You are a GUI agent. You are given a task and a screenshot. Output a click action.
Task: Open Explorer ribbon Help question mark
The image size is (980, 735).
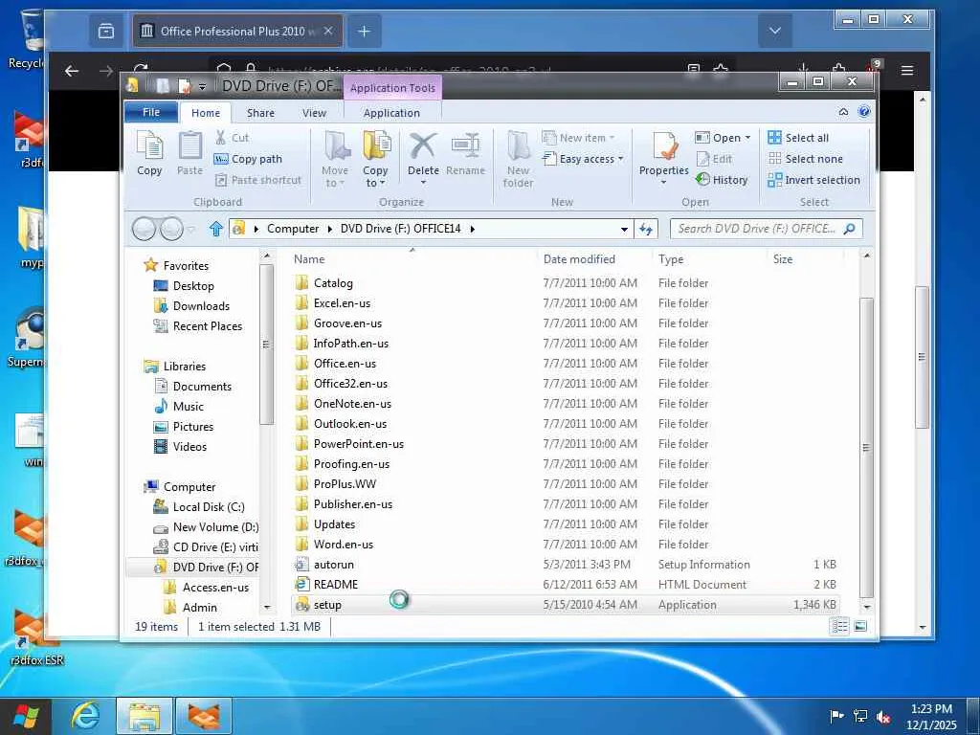click(864, 112)
